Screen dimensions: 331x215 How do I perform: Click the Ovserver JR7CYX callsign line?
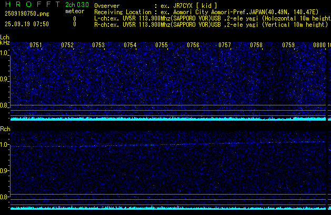click(156, 5)
